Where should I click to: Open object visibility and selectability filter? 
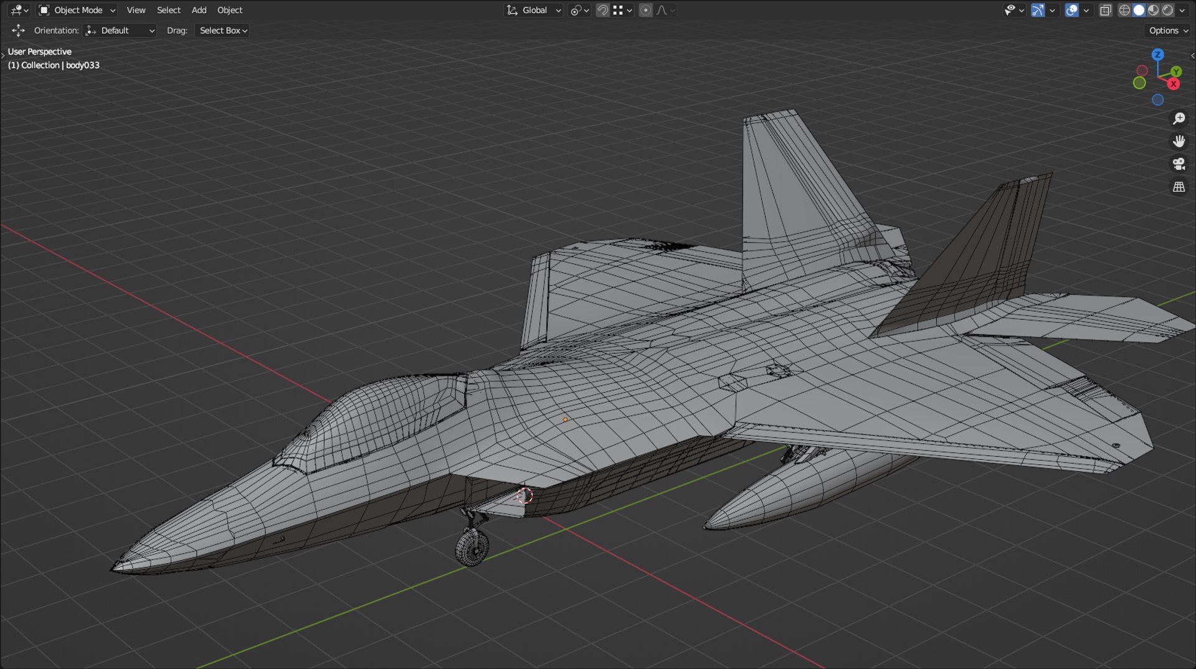click(x=1014, y=10)
